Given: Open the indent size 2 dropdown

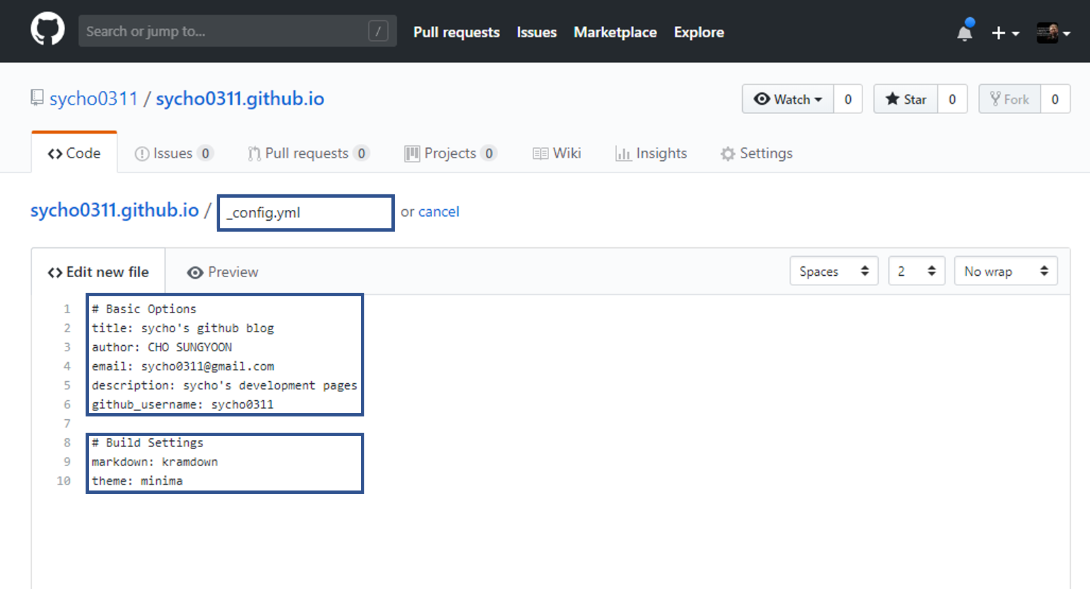Looking at the screenshot, I should (x=916, y=271).
